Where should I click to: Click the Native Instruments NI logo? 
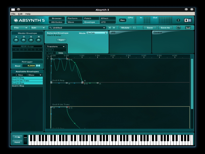click(188, 20)
